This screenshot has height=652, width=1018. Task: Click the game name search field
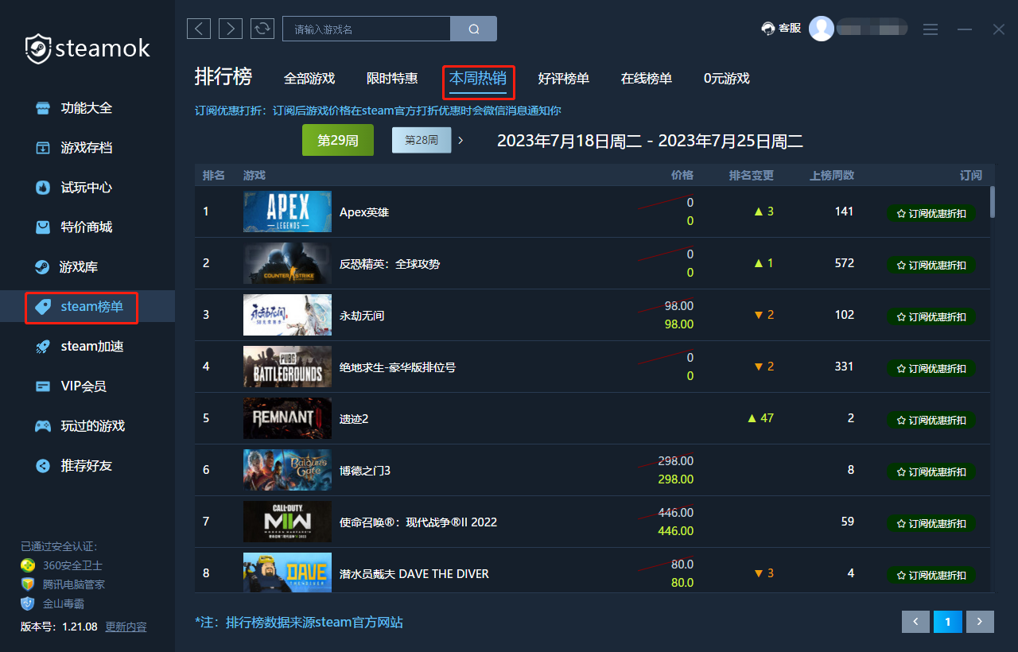367,29
